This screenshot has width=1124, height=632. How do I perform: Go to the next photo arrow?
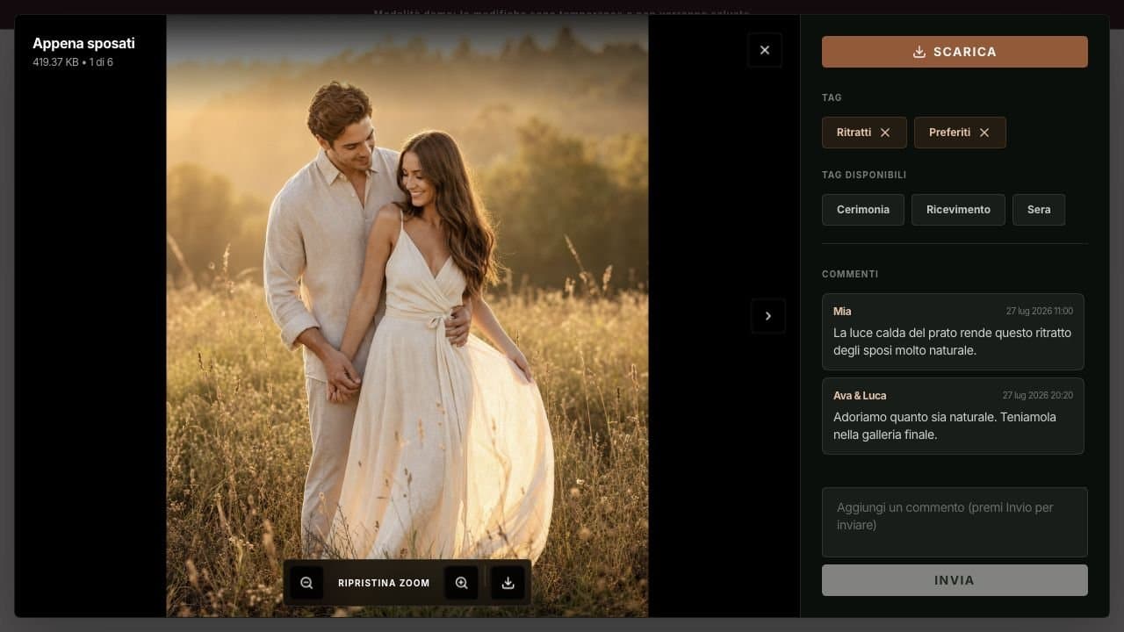tap(768, 316)
